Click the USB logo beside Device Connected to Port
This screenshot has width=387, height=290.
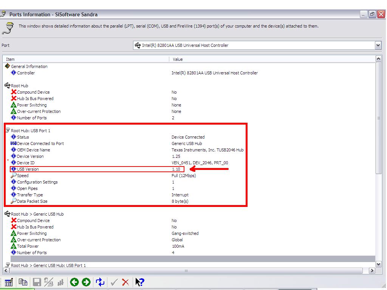(x=14, y=143)
